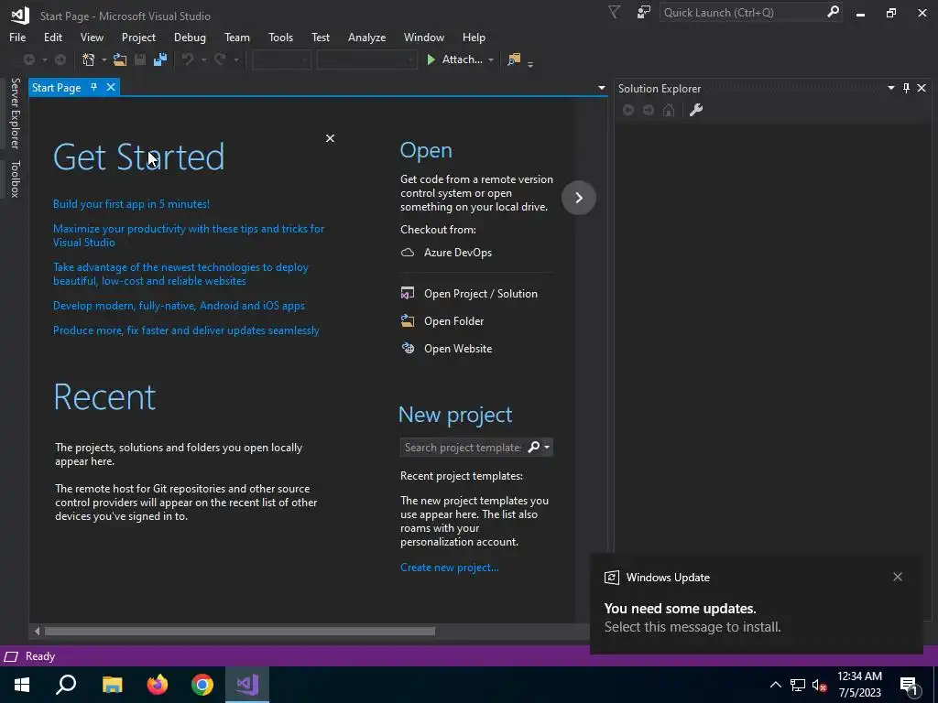
Task: Open the Debug menu
Action: pos(190,37)
